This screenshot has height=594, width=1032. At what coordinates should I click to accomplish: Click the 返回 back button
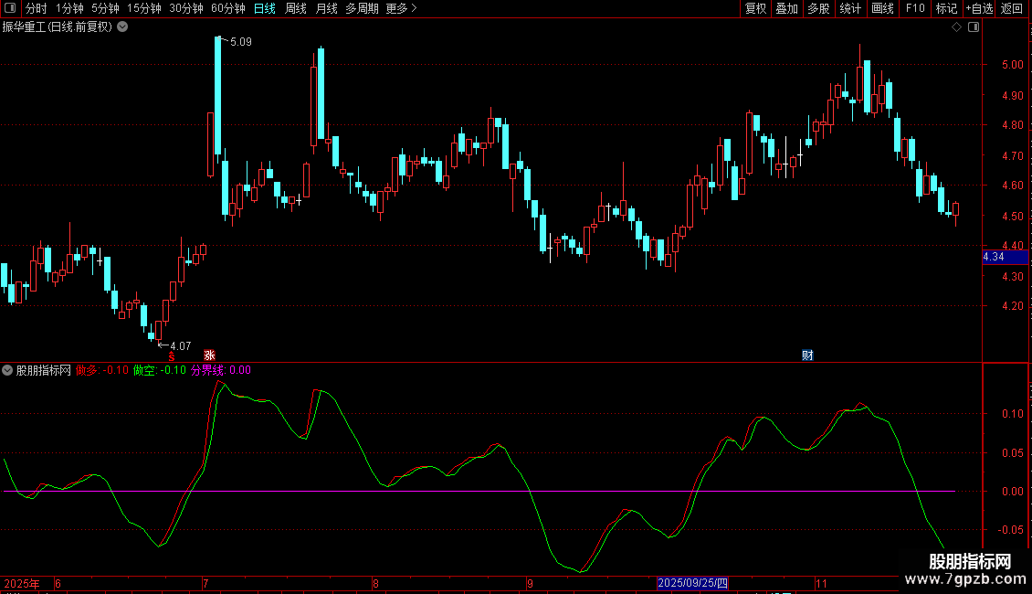coord(1012,8)
